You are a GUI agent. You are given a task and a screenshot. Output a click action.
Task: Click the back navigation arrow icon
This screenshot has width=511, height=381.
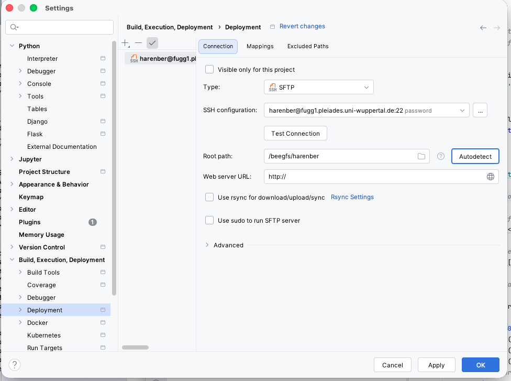coord(483,28)
